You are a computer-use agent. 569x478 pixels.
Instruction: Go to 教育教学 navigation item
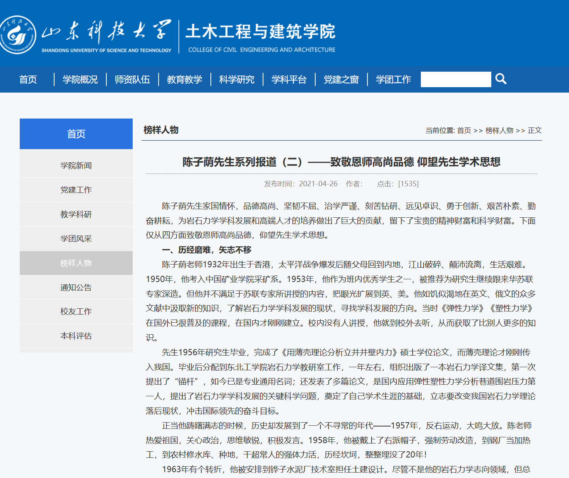[185, 80]
